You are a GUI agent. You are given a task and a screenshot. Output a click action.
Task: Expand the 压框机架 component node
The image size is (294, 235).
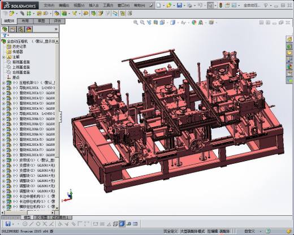(3, 83)
